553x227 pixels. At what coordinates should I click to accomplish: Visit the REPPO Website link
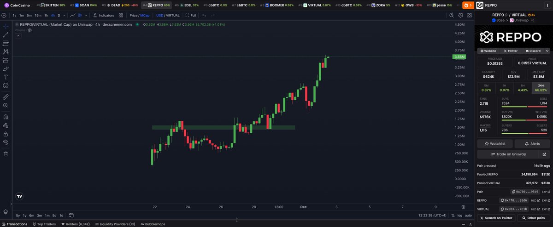tap(488, 51)
